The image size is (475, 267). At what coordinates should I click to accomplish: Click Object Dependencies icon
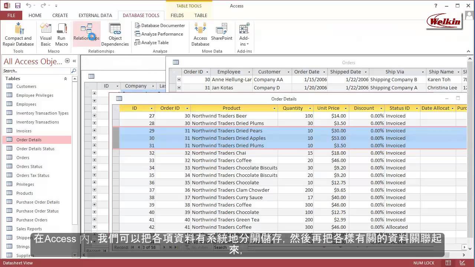coord(115,29)
